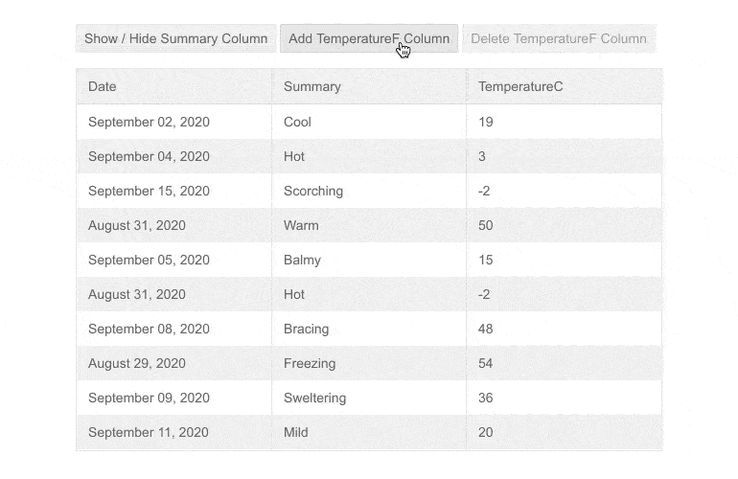Click the September 04, 2020 date cell

pyautogui.click(x=149, y=157)
